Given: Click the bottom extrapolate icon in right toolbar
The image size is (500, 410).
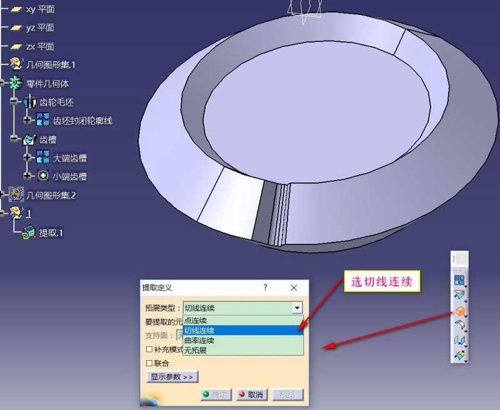Looking at the screenshot, I should coord(458,354).
